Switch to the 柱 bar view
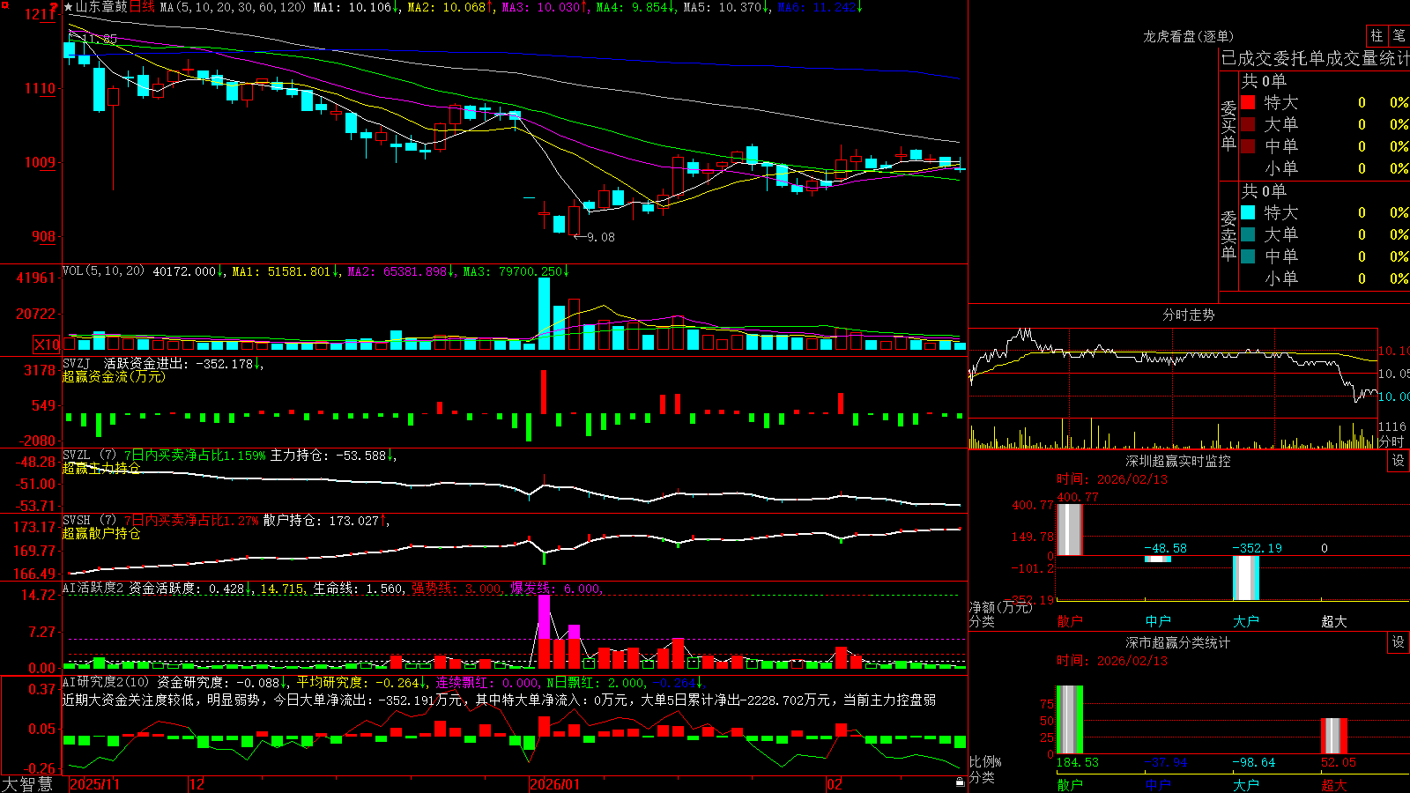 pos(1377,35)
